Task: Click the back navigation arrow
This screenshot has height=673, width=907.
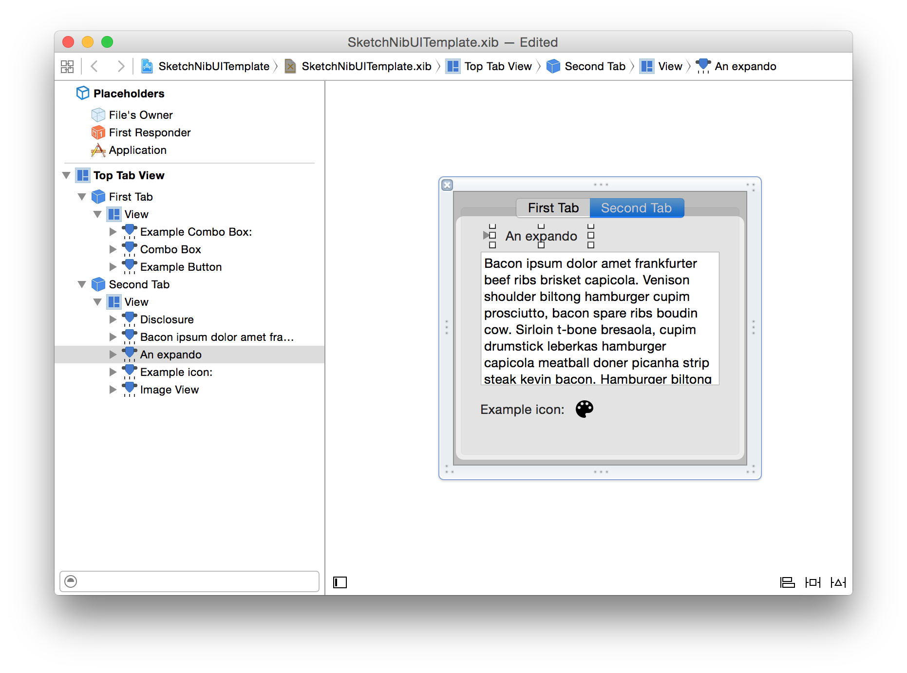Action: tap(94, 66)
